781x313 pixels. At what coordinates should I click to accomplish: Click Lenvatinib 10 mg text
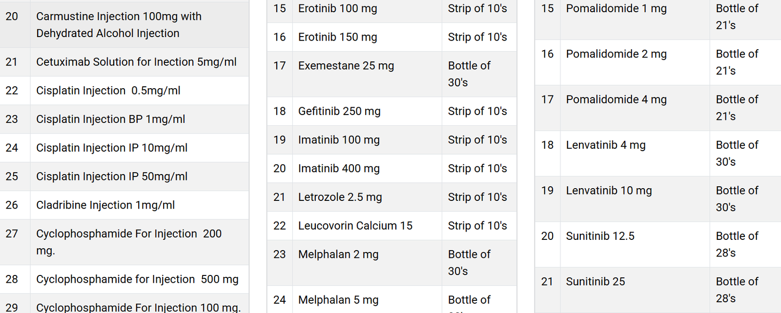(x=609, y=191)
